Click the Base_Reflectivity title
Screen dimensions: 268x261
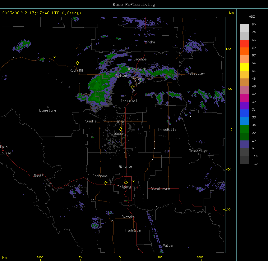click(x=134, y=5)
